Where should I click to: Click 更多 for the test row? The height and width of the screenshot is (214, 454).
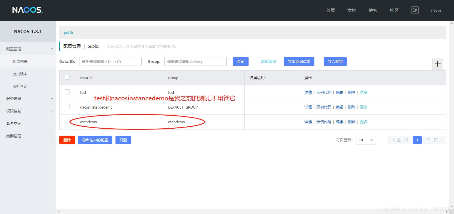(364, 92)
